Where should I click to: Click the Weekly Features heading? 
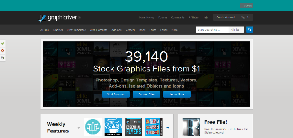(x=58, y=127)
